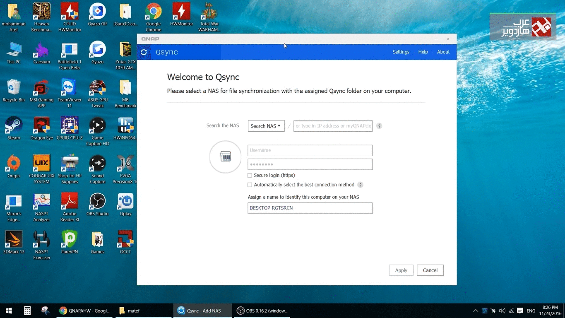This screenshot has width=565, height=318.
Task: Select the Recycle Bin desktop icon
Action: 14,91
